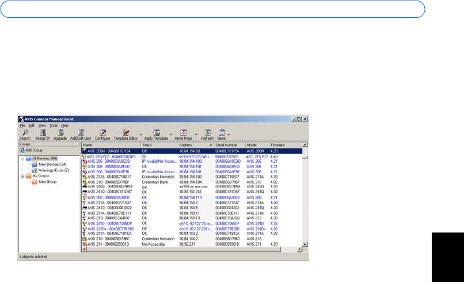Click serial number 00408C70E111
Image resolution: width=464 pixels, height=282 pixels.
pos(227,213)
